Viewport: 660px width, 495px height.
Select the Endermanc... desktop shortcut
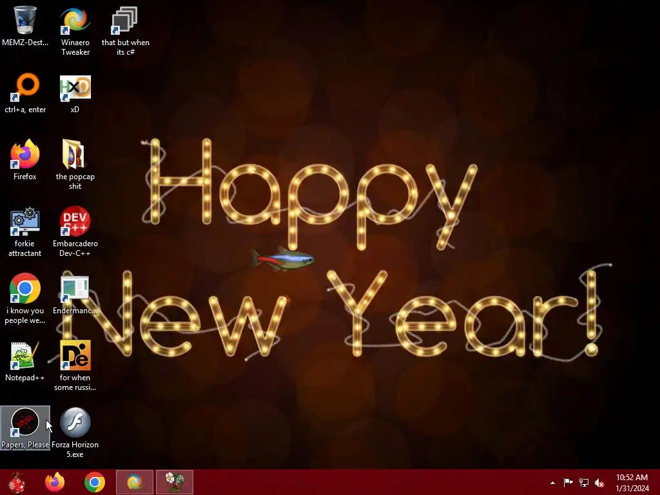75,295
